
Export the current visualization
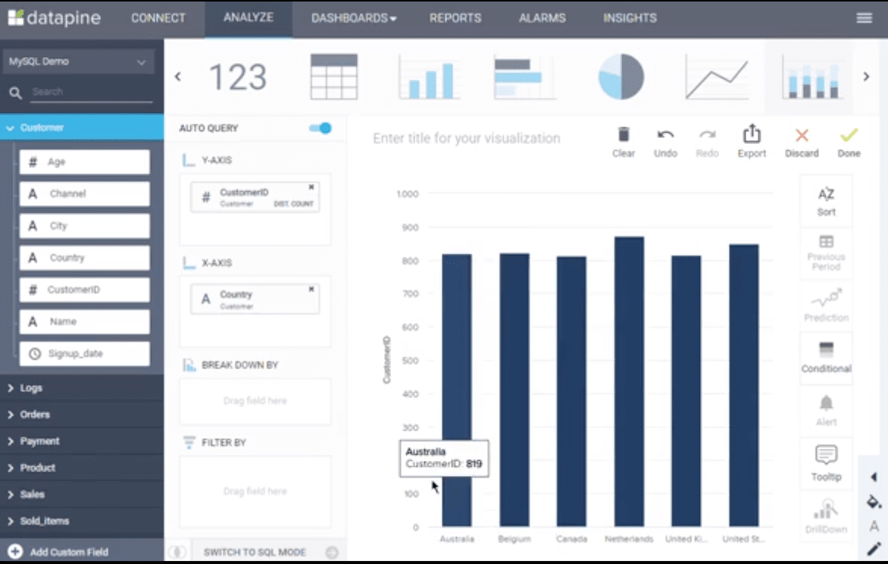[x=751, y=140]
